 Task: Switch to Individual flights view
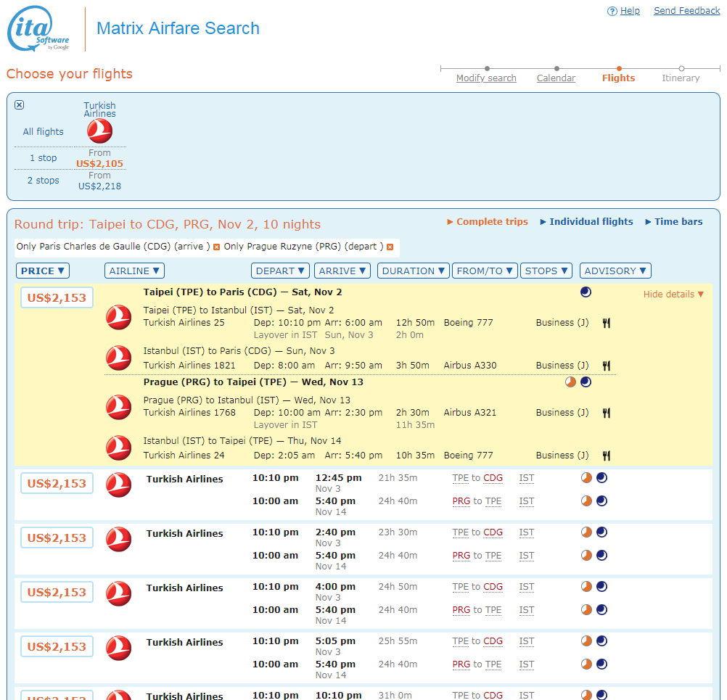click(x=586, y=221)
